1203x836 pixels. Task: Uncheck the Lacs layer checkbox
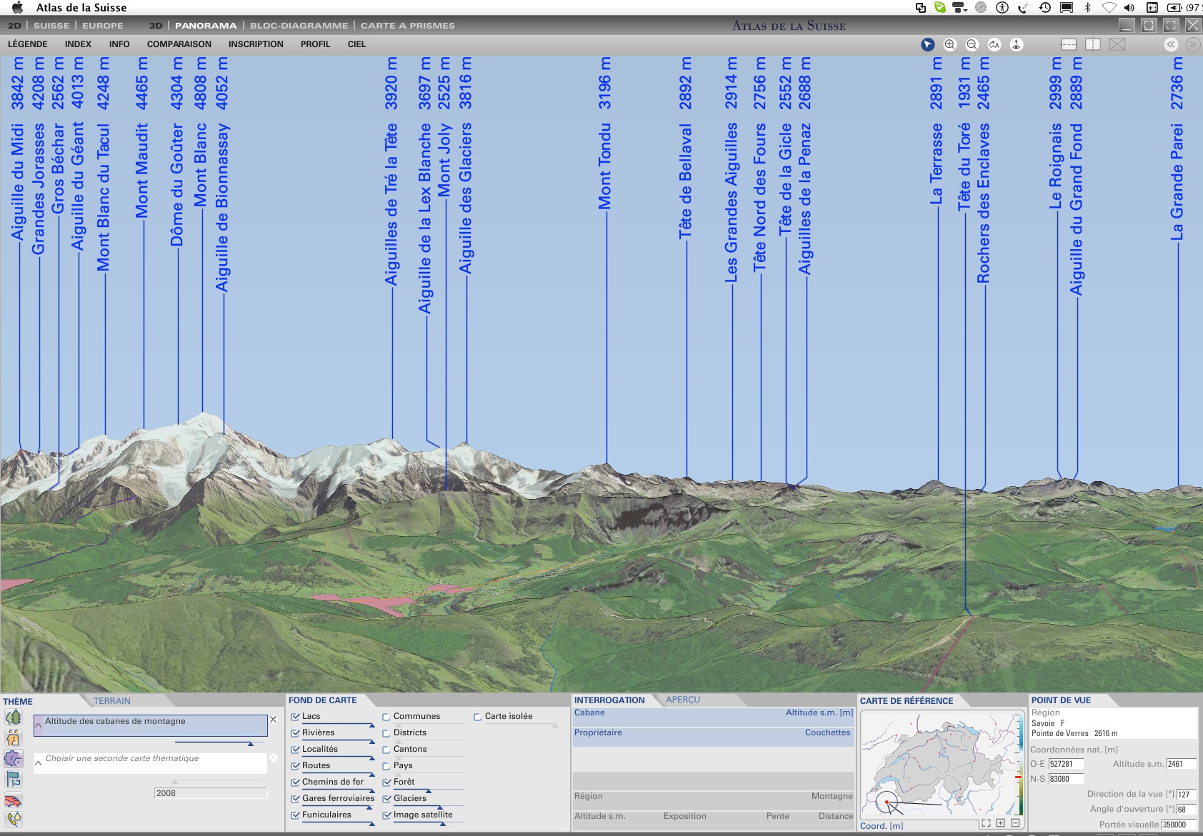295,716
